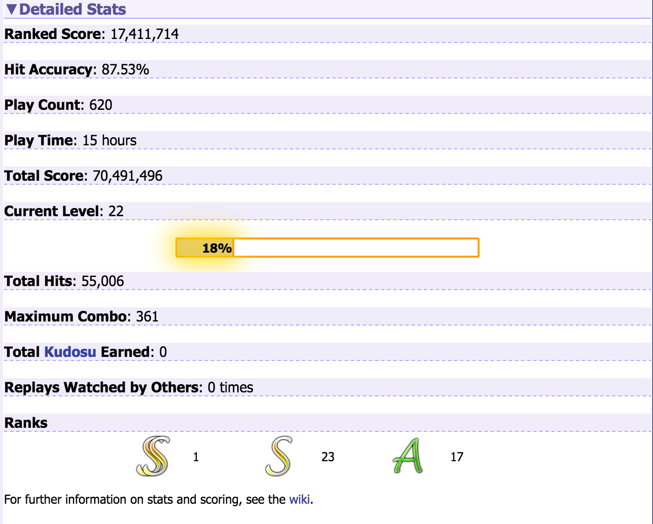Click the SS rank count of 1
Viewport: 653px width, 524px height.
(196, 457)
